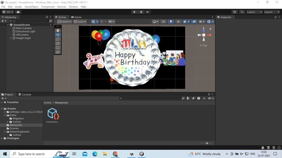Open the Assets menu

(18, 7)
